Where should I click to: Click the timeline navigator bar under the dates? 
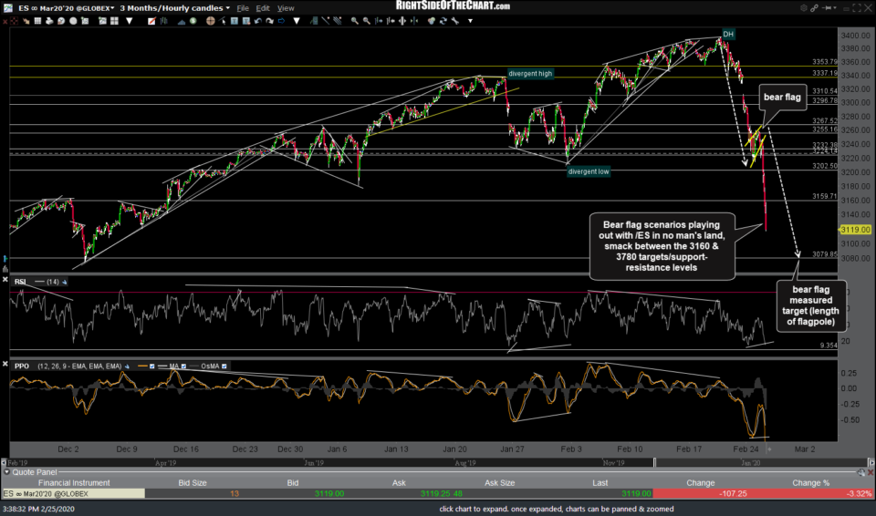click(x=437, y=463)
